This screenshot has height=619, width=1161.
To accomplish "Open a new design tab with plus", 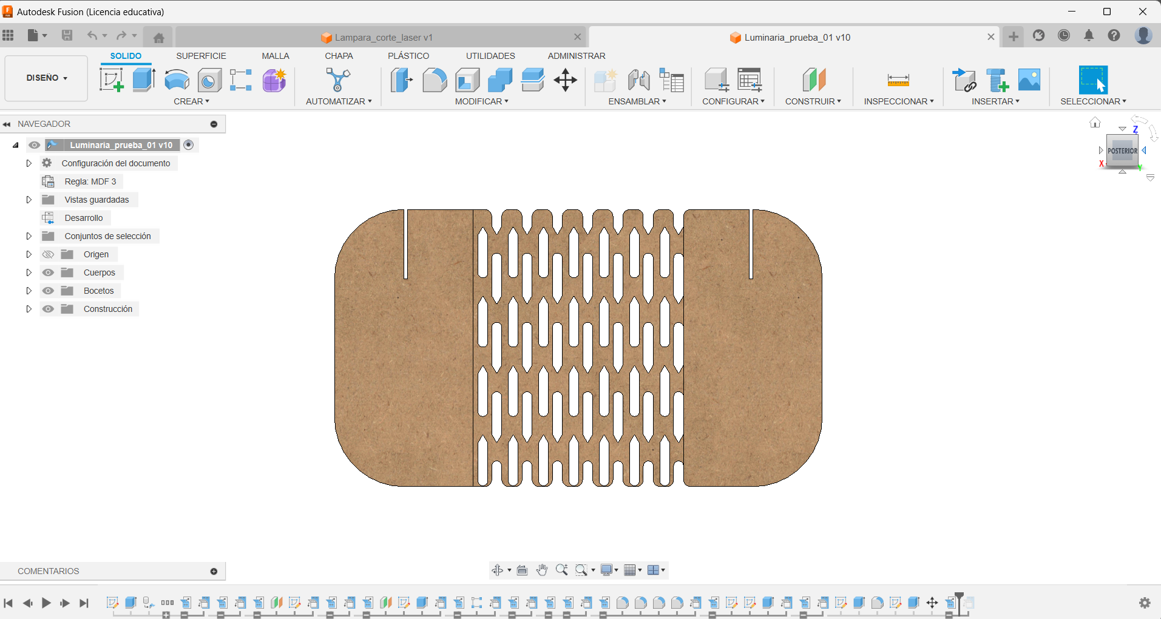I will 1014,36.
